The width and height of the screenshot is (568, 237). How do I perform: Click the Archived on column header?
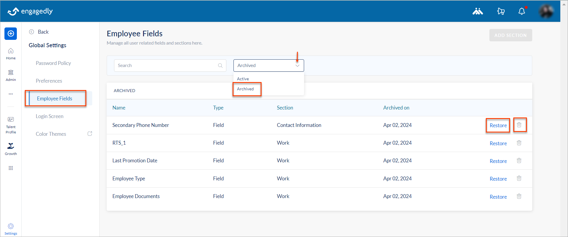(x=396, y=108)
